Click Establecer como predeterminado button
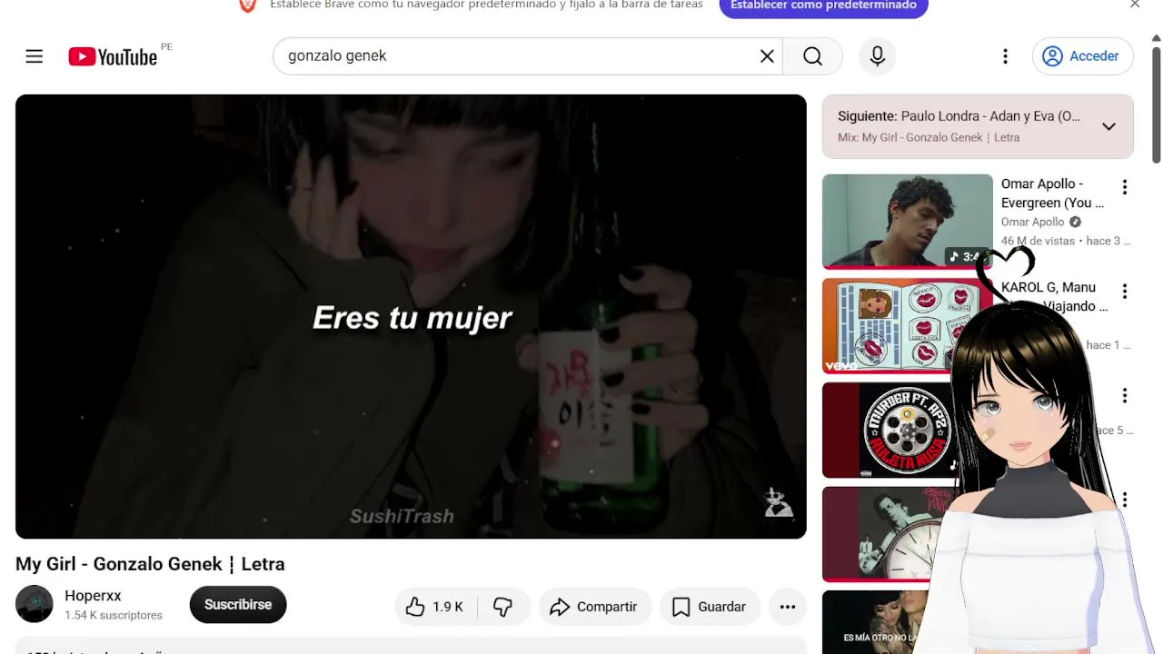The height and width of the screenshot is (654, 1163). pos(823,6)
